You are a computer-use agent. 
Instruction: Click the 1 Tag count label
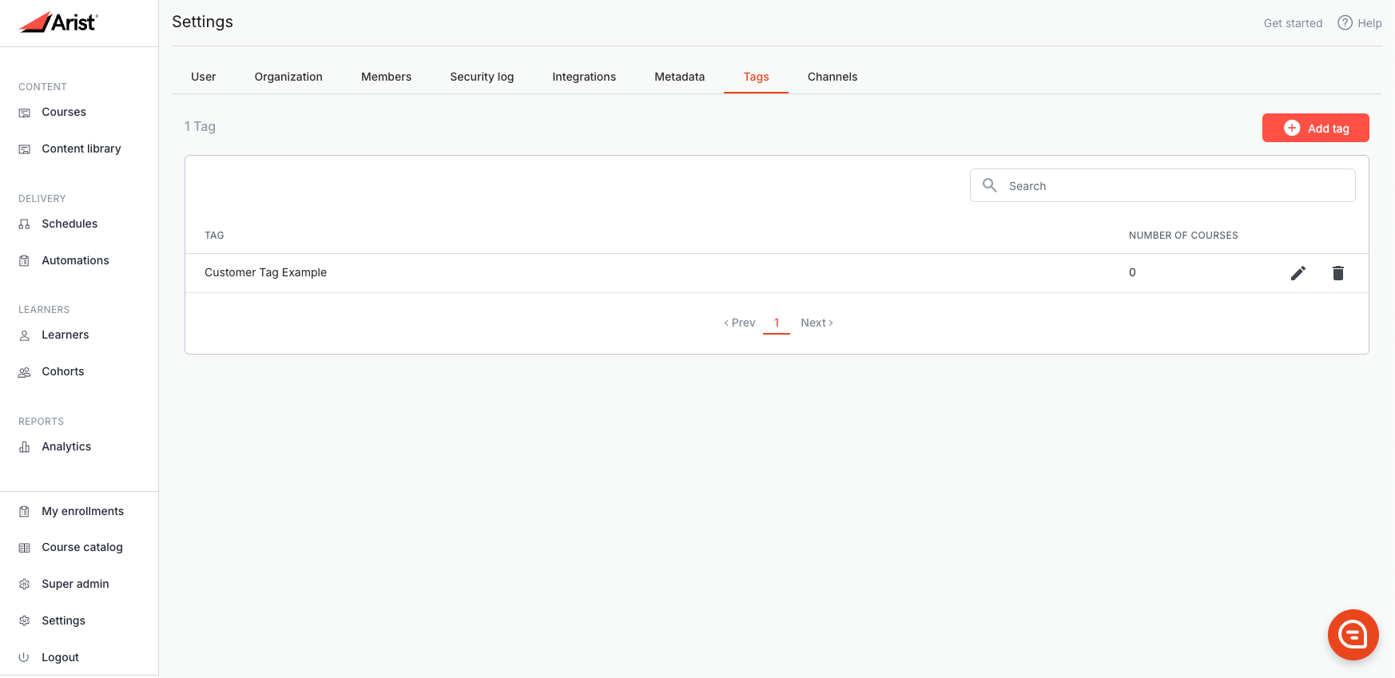click(x=200, y=126)
